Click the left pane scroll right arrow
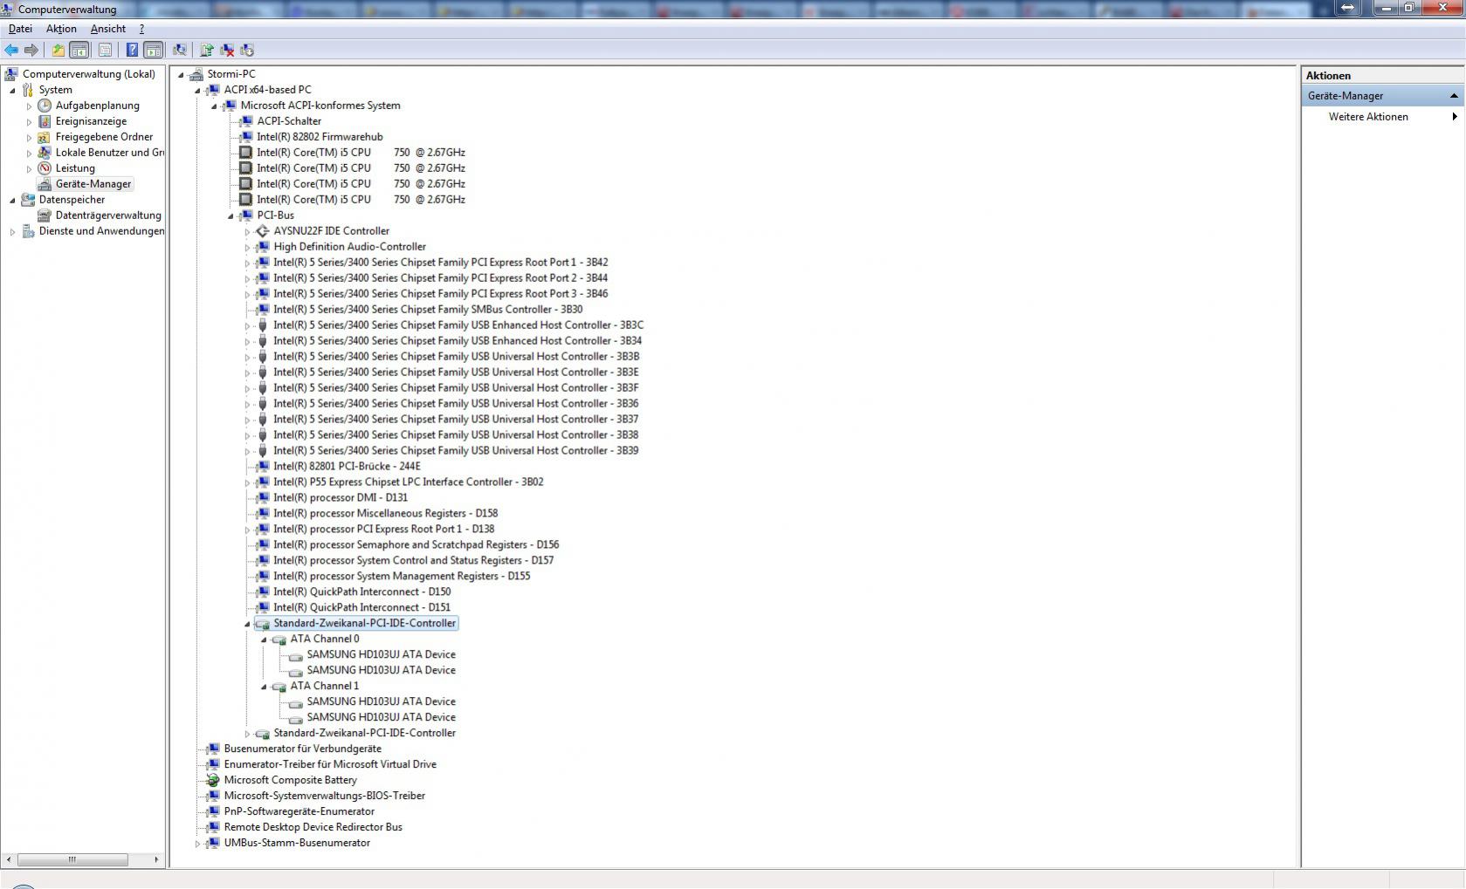This screenshot has width=1466, height=889. (156, 860)
